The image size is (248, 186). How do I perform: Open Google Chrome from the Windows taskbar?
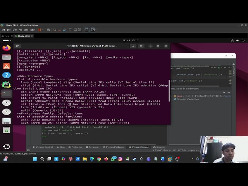[x=99, y=159]
